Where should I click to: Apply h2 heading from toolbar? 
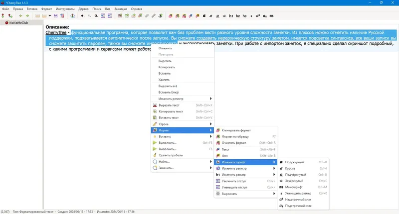pyautogui.click(x=238, y=16)
